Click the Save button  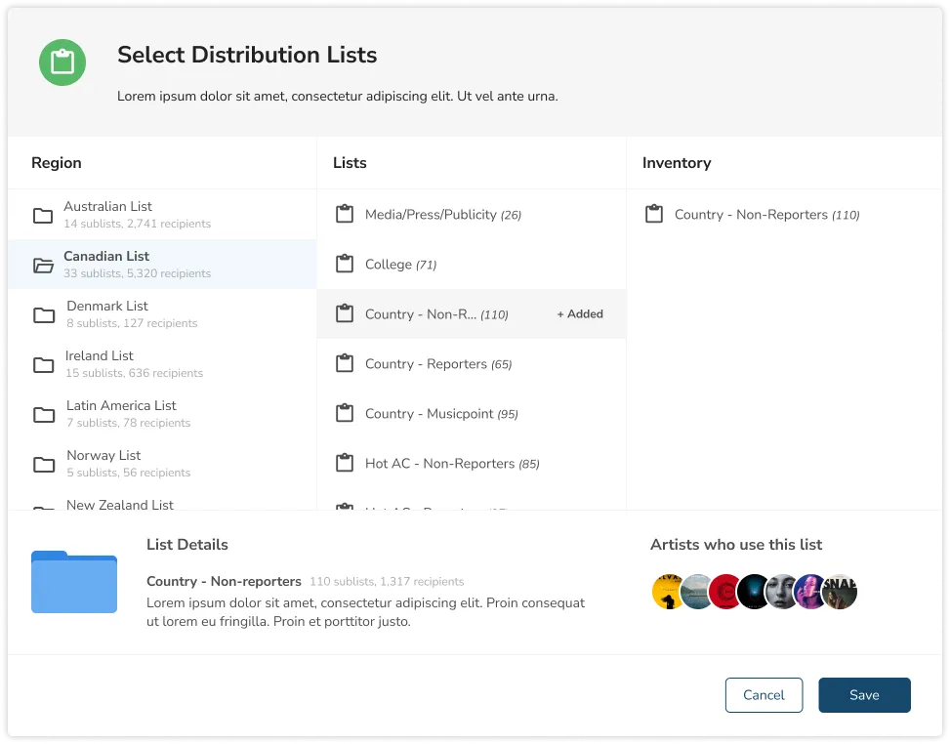[864, 695]
